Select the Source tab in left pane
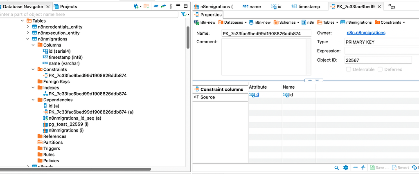Viewport: 419px width, 174px height. tap(207, 97)
